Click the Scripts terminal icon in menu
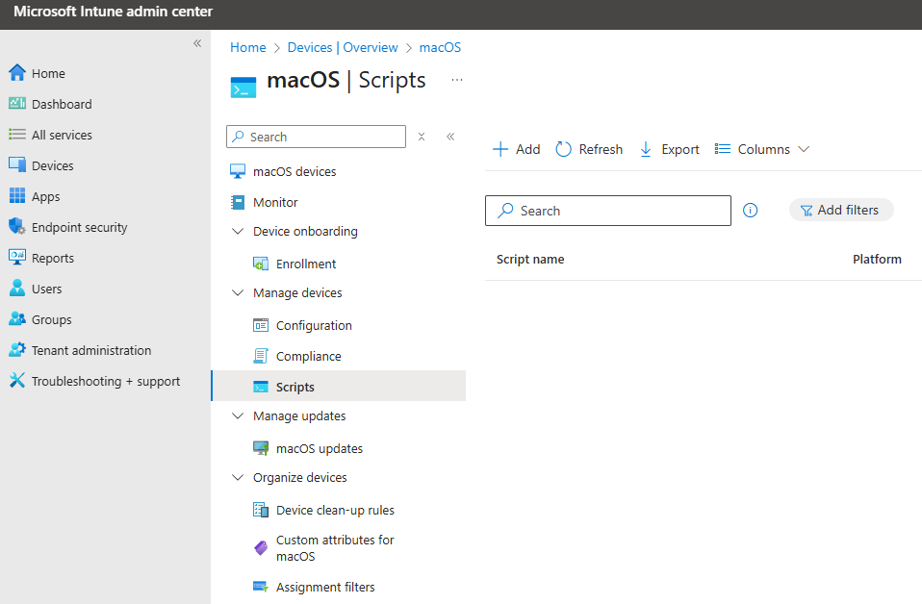 (261, 387)
